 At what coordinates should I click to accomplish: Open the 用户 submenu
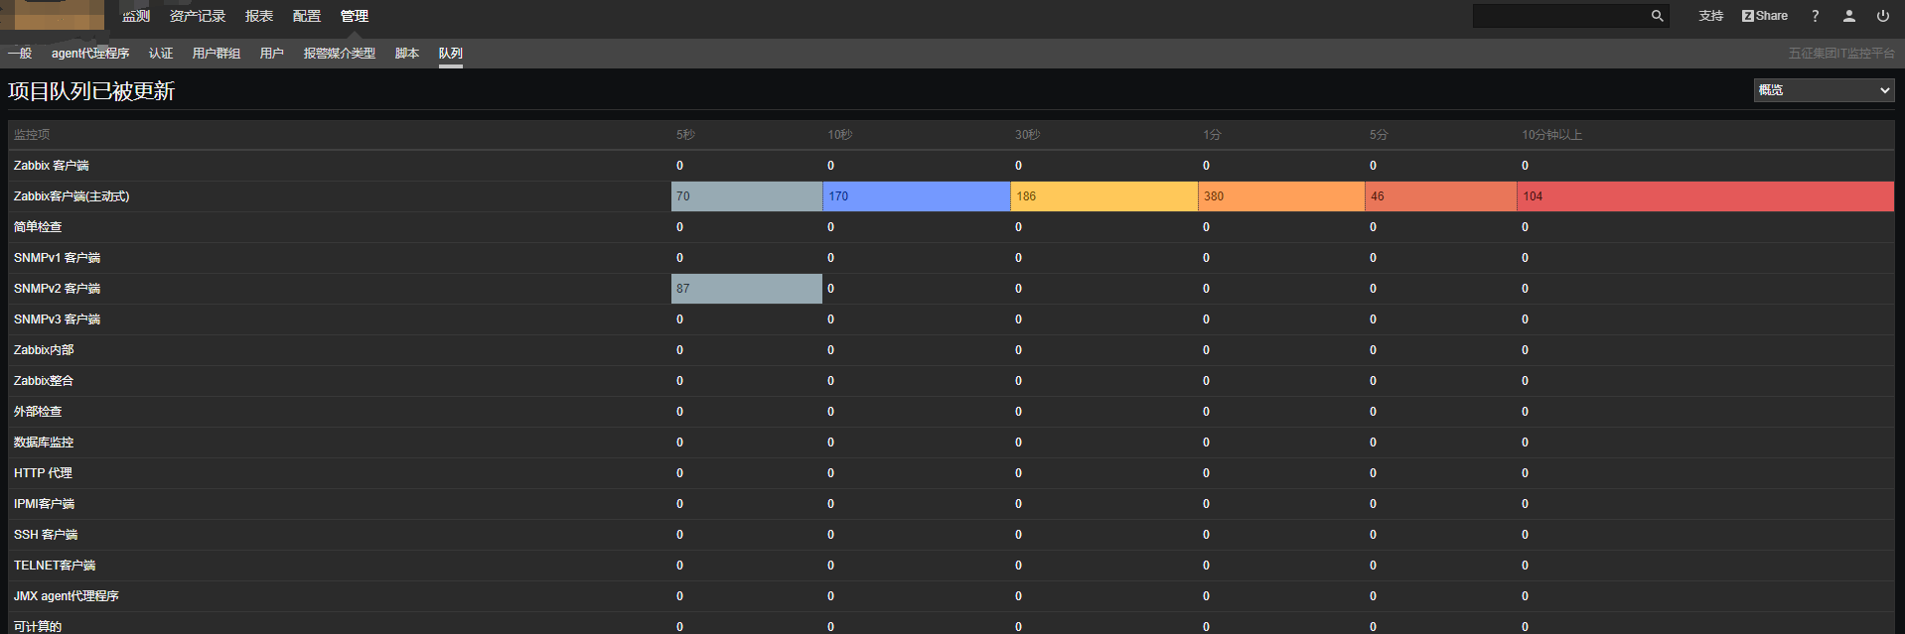pyautogui.click(x=272, y=54)
